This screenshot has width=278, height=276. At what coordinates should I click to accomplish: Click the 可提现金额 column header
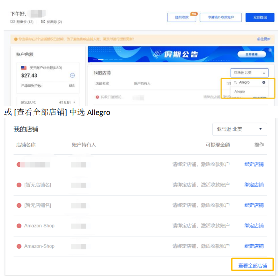[218, 145]
